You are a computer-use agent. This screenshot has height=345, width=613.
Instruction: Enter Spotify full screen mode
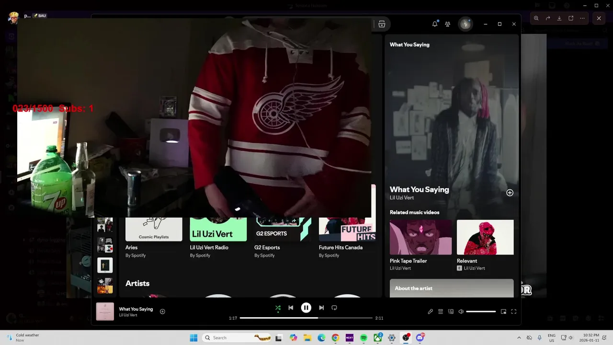tap(513, 311)
